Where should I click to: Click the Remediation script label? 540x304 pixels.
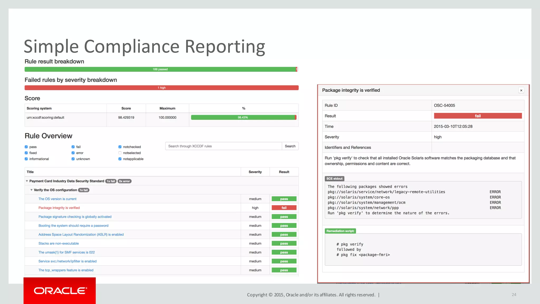coord(340,231)
